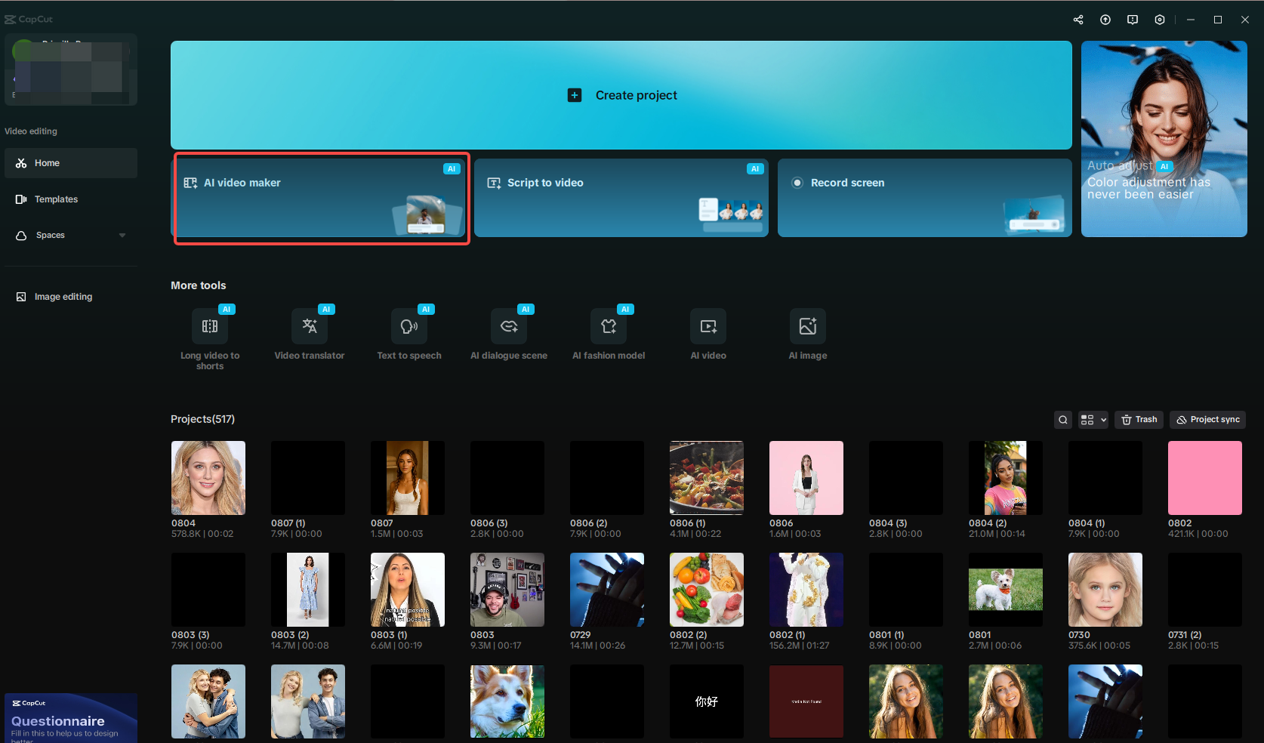The image size is (1264, 743).
Task: Open the Trash
Action: (1139, 419)
